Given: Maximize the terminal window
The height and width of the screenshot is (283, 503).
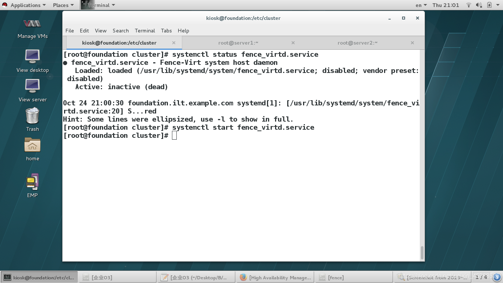Looking at the screenshot, I should [x=404, y=18].
